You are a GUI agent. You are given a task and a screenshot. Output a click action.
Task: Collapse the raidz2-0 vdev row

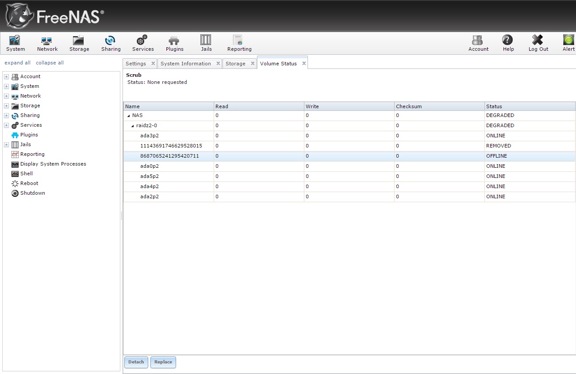tap(133, 126)
